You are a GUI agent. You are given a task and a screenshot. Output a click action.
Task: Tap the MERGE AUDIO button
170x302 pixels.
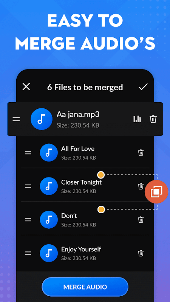[x=85, y=287]
